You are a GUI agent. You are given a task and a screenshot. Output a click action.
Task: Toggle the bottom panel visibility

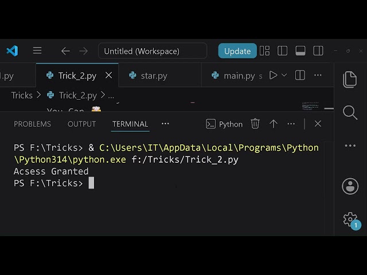(x=300, y=51)
